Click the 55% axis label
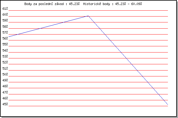 (x=5, y=44)
